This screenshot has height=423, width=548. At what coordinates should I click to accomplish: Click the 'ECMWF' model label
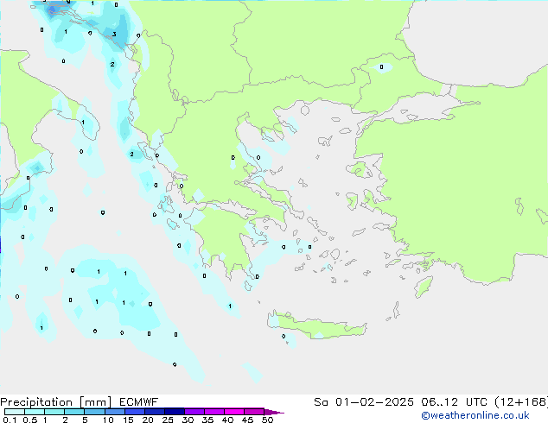pos(139,402)
